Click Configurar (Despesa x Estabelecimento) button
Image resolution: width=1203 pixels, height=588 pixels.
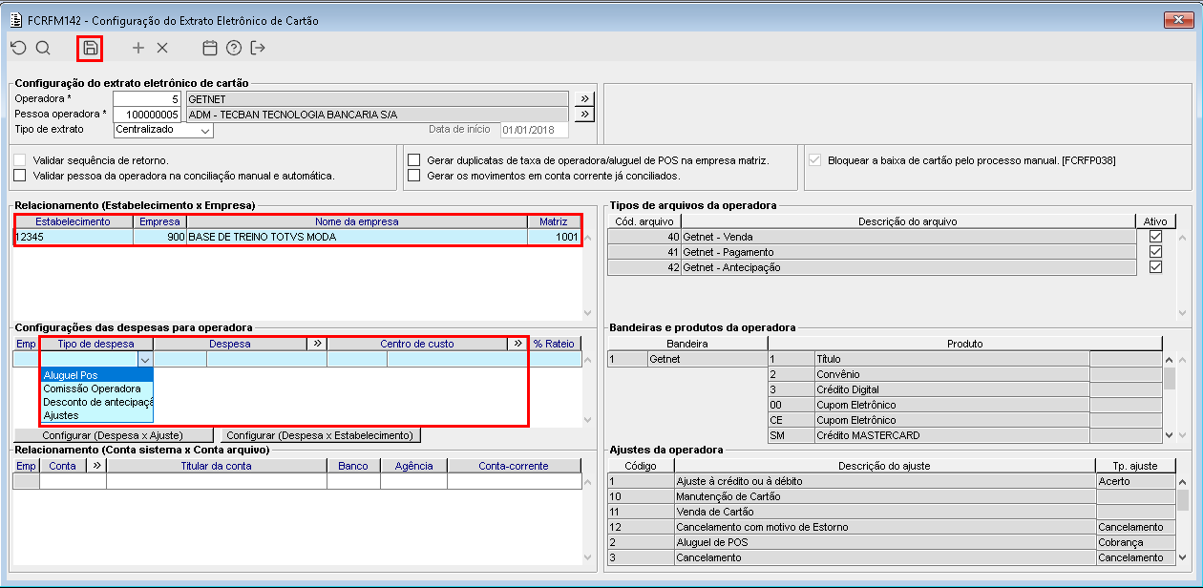tap(319, 435)
